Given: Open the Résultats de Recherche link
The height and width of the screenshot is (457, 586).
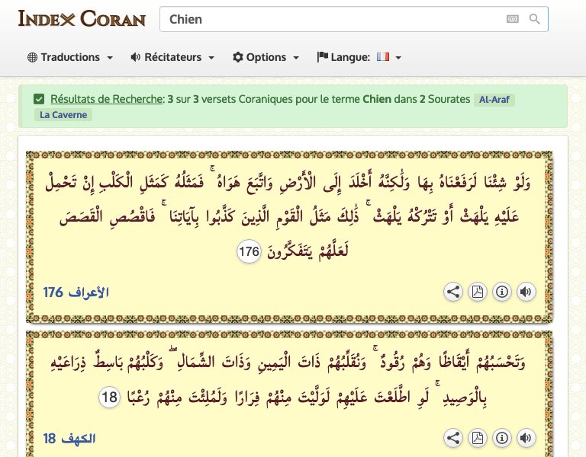Looking at the screenshot, I should 106,99.
